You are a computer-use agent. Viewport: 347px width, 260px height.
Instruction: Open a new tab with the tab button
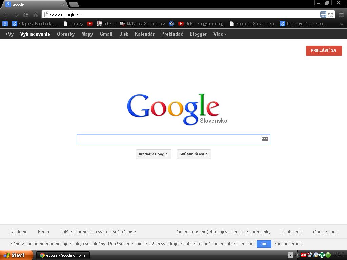pyautogui.click(x=74, y=4)
